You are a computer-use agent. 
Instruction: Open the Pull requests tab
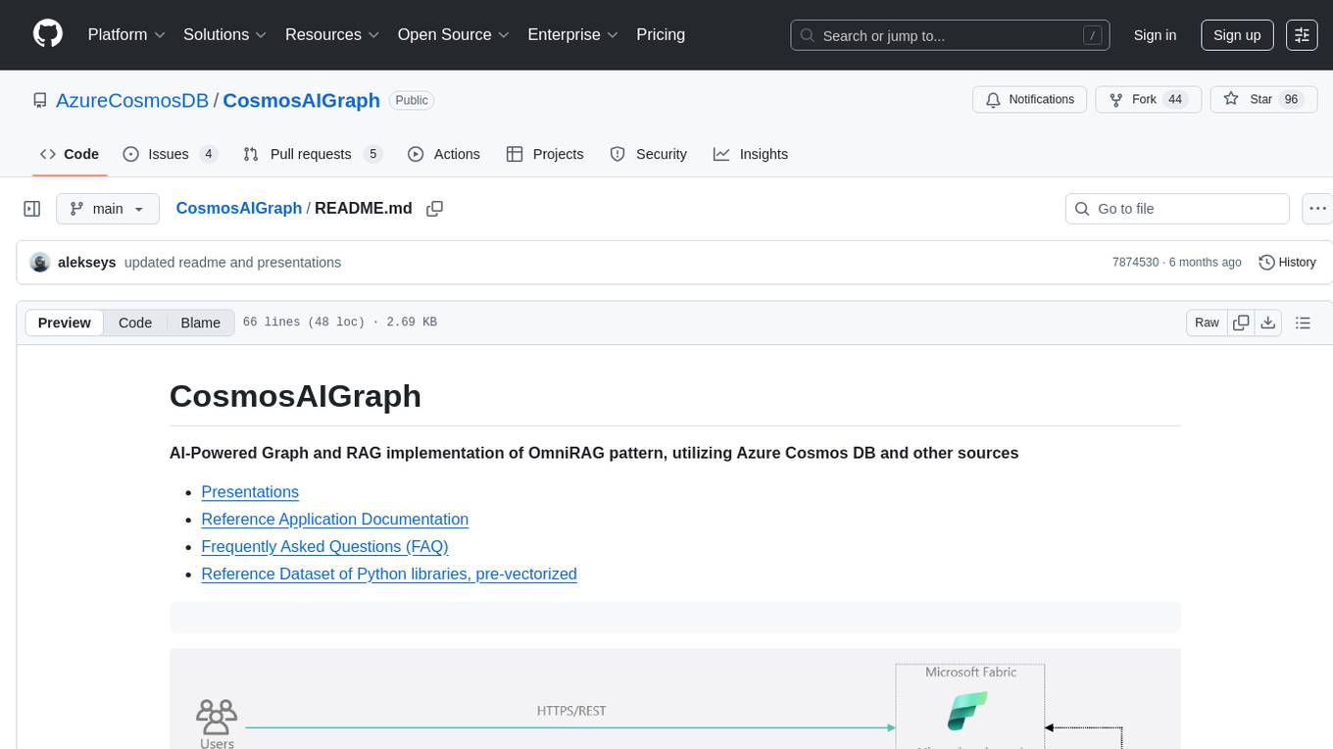point(313,154)
